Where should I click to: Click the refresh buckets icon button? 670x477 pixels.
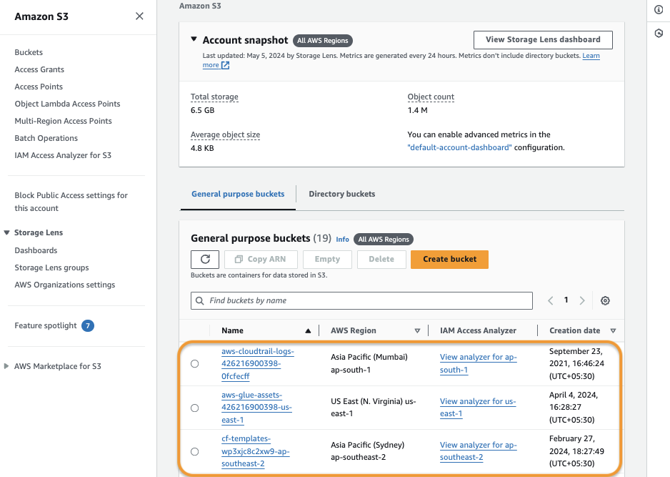[205, 260]
